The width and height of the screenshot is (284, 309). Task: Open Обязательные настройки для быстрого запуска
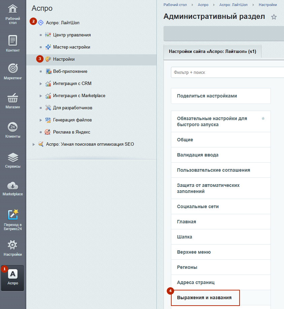pos(221,121)
